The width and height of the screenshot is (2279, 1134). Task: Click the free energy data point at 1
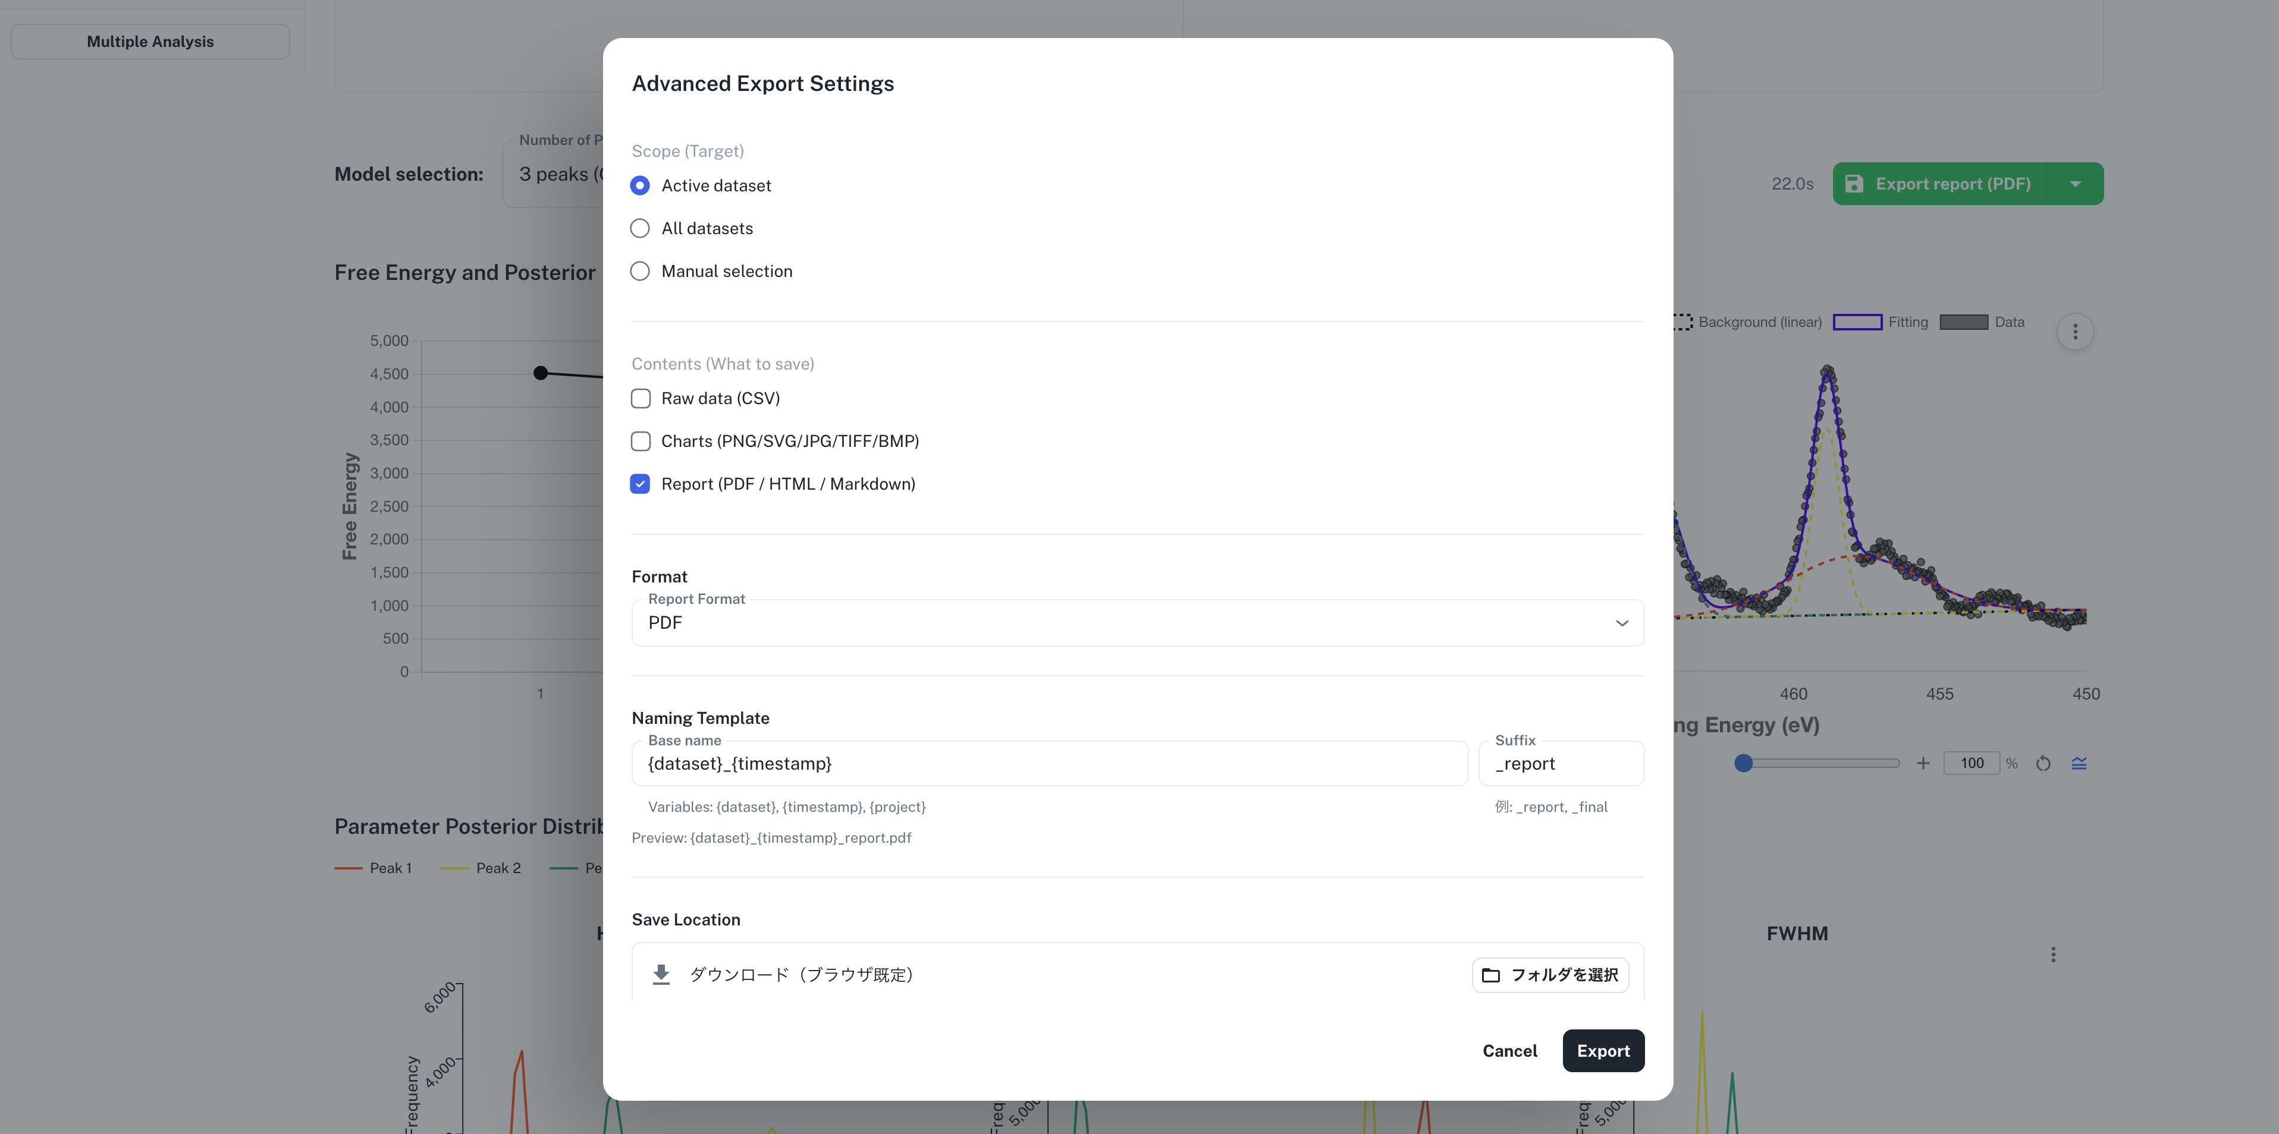pyautogui.click(x=541, y=373)
